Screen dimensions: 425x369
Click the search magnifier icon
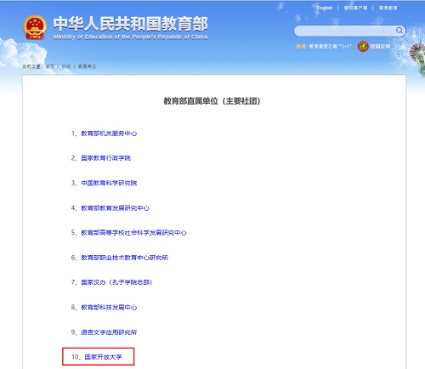coord(399,31)
